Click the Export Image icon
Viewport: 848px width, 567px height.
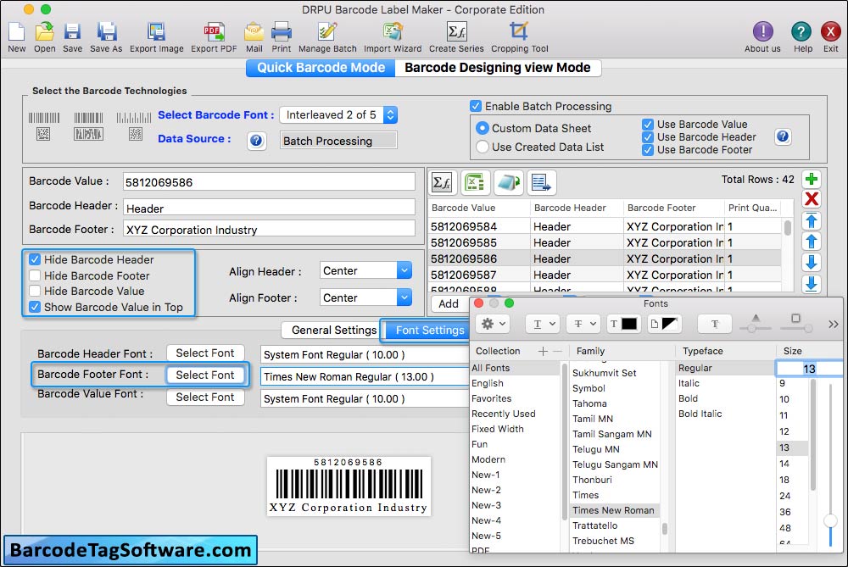pos(156,32)
